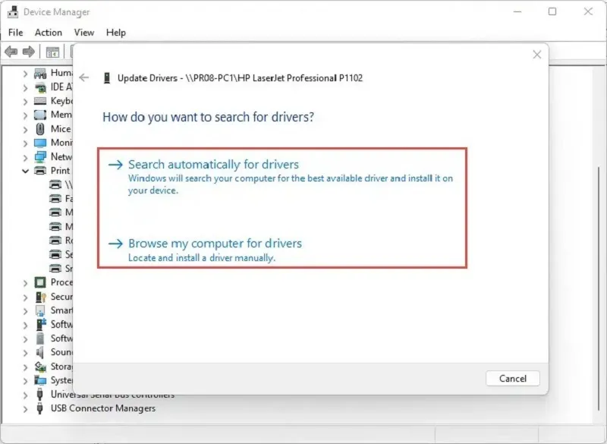This screenshot has height=444, width=607.
Task: Click the Show/Hide console tree toolbar icon
Action: [x=52, y=52]
